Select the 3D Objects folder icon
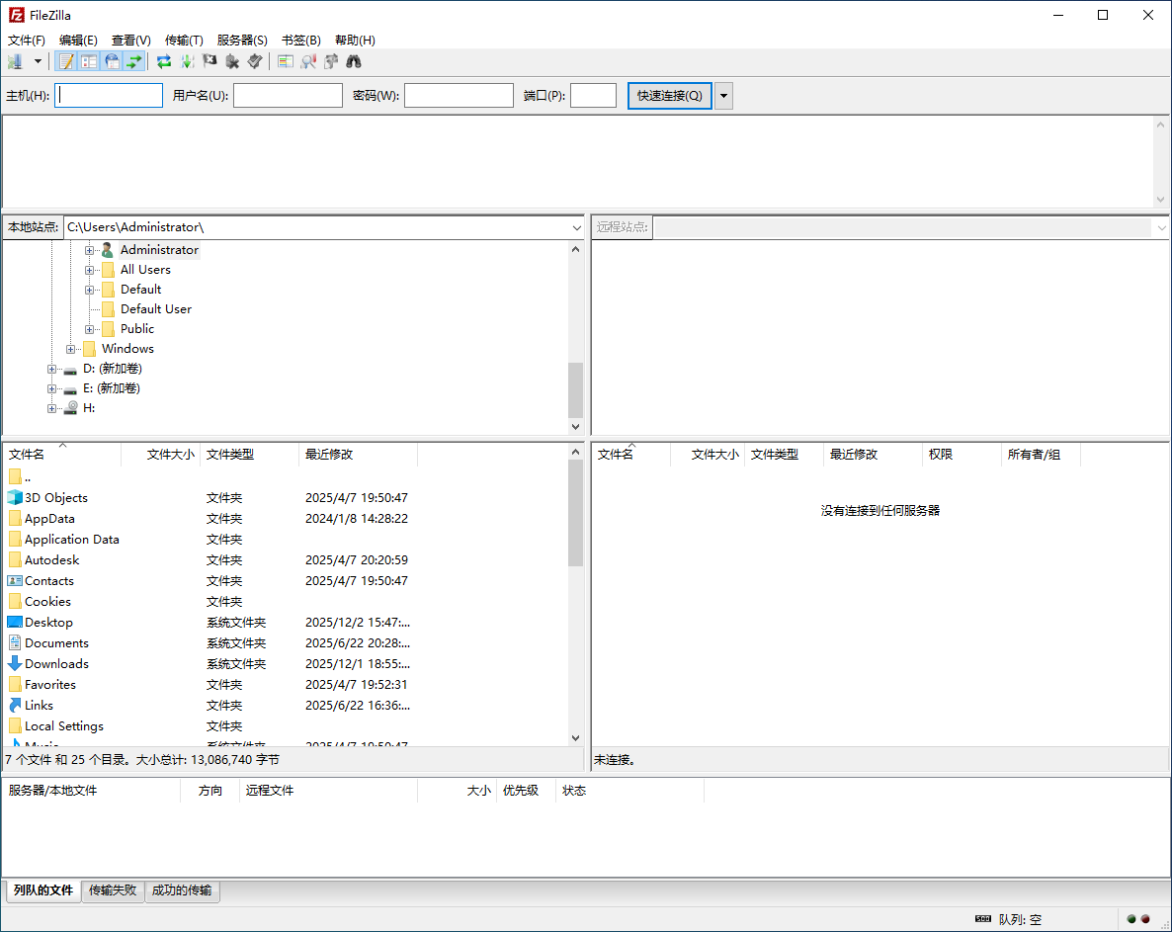 click(15, 497)
